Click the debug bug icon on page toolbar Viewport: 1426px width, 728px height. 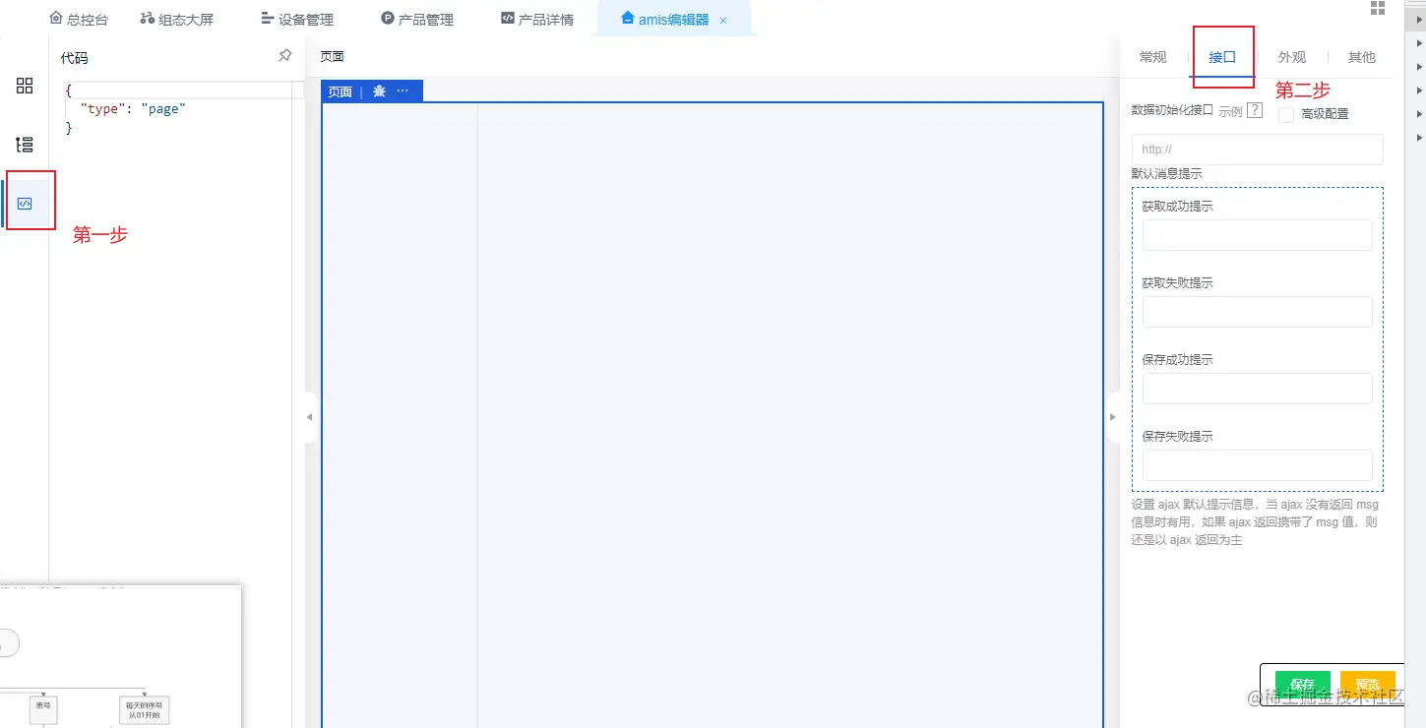click(x=379, y=91)
